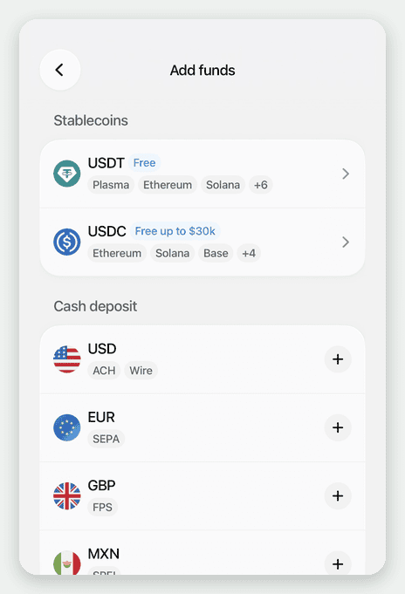Open USDC options via right chevron

(x=346, y=242)
